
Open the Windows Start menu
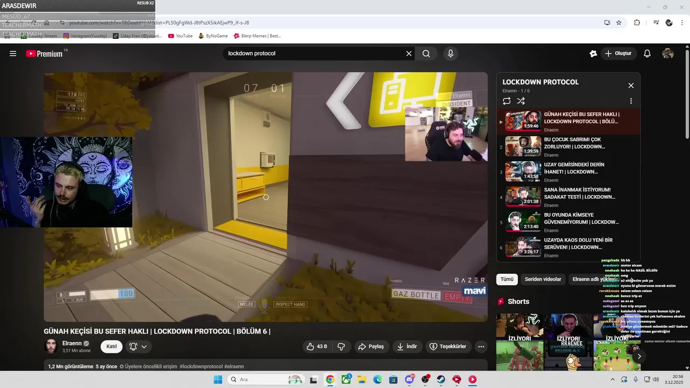218,379
